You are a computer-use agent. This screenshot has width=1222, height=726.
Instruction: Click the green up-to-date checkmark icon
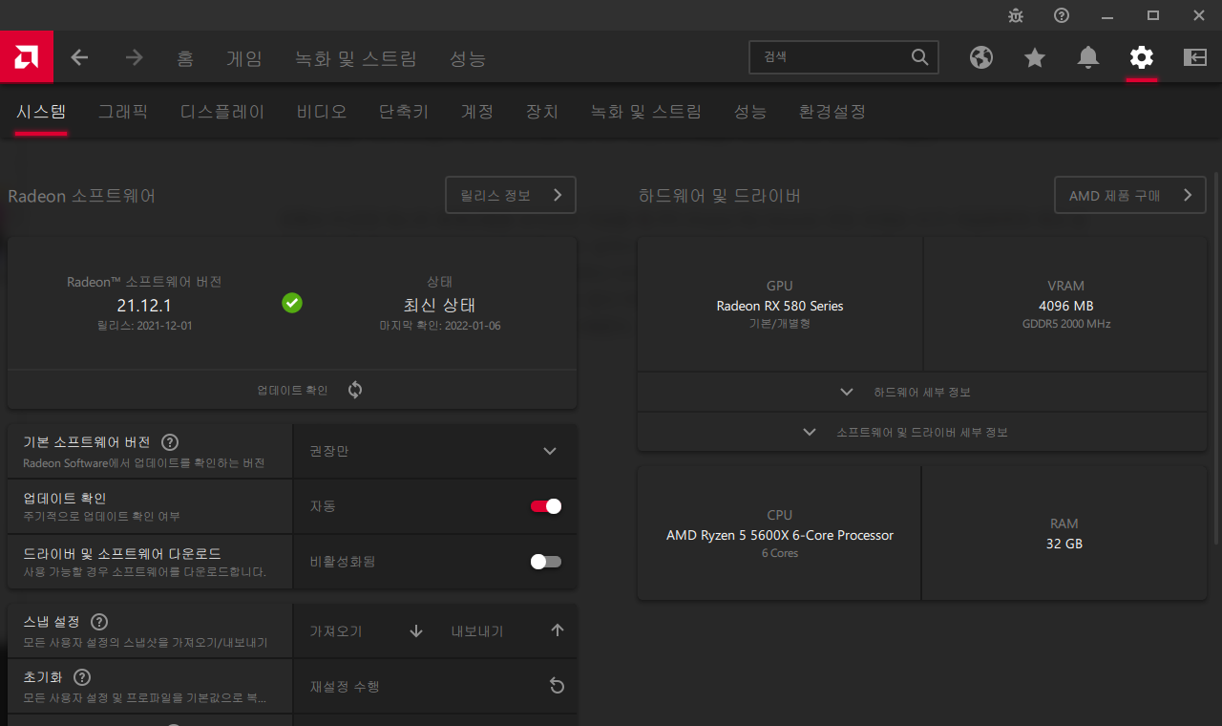click(x=292, y=303)
